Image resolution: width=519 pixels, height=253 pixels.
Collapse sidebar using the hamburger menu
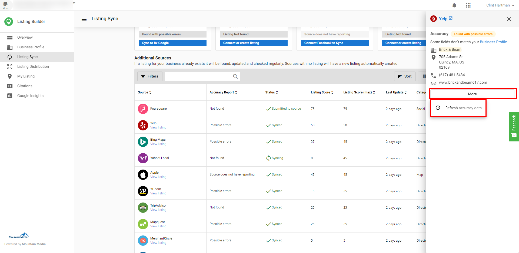pyautogui.click(x=84, y=19)
